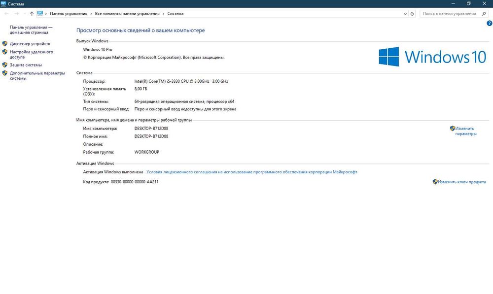This screenshot has height=294, width=493.
Task: Open the Microsoft license agreement terms link
Action: pyautogui.click(x=251, y=172)
